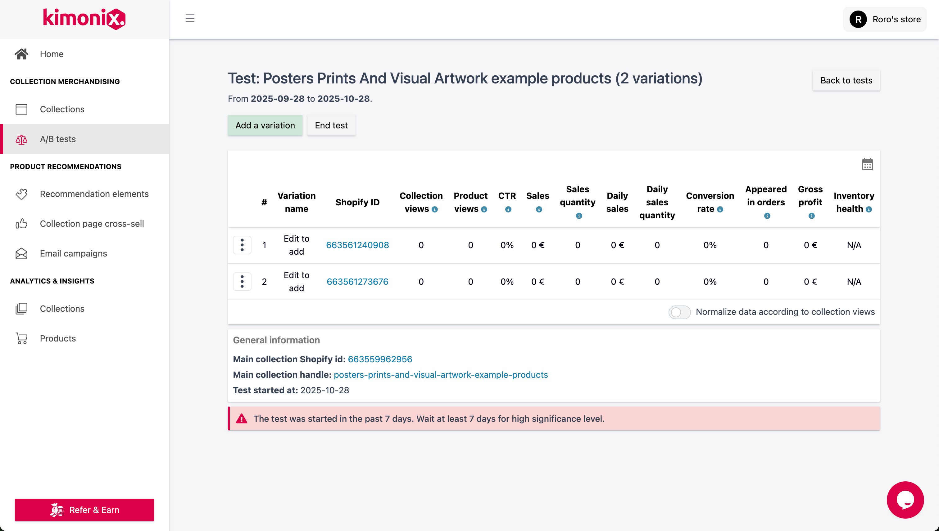This screenshot has width=939, height=531.
Task: Open the calendar date picker icon
Action: pyautogui.click(x=868, y=164)
